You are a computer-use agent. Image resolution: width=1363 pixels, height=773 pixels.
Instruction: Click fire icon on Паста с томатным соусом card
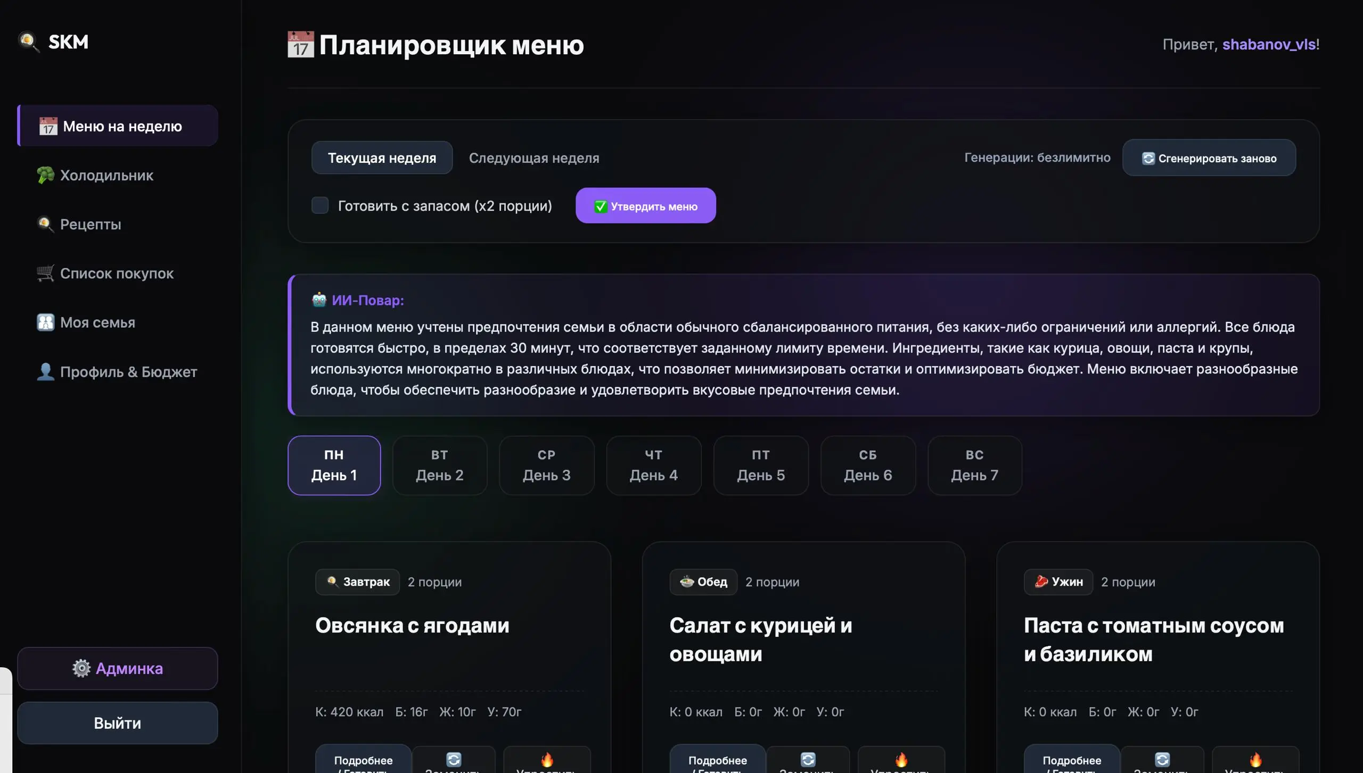point(1255,759)
